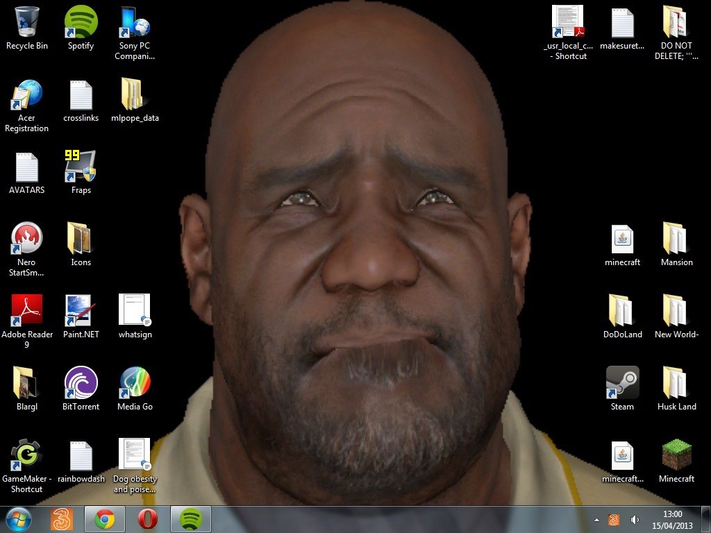Click the orange 3 tray icon
This screenshot has width=711, height=533.
coord(614,520)
